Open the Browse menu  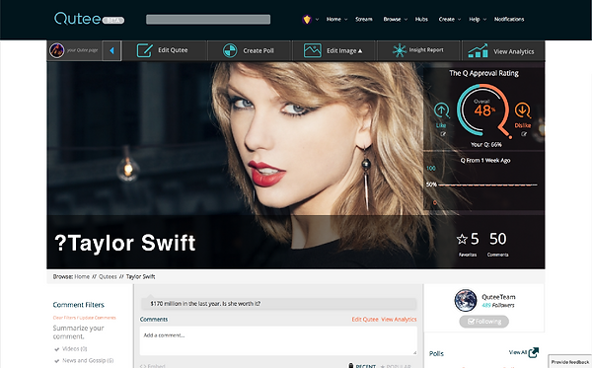point(392,20)
